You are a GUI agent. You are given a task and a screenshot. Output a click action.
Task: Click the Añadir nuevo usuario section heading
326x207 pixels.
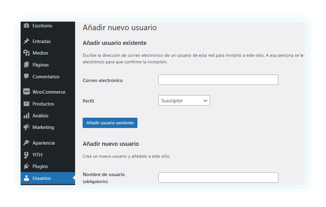tap(111, 144)
